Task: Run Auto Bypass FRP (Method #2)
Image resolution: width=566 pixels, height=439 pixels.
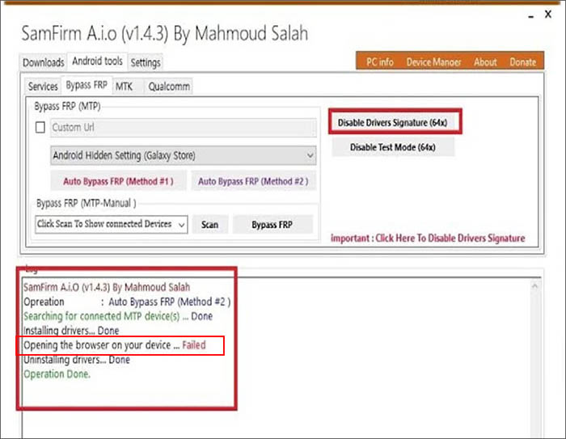Action: click(x=253, y=181)
